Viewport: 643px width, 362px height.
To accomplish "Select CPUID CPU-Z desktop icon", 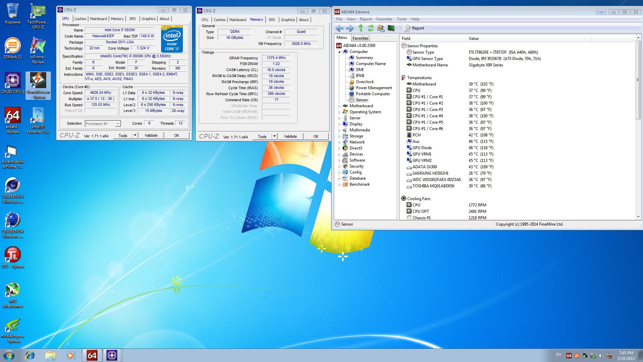I will pyautogui.click(x=13, y=83).
